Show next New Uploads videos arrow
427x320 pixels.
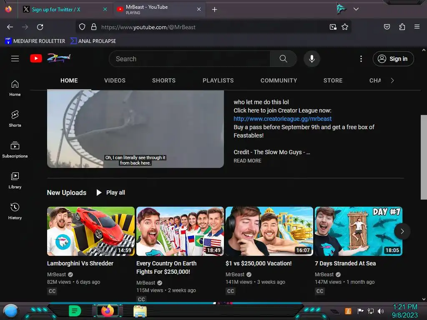click(x=402, y=231)
